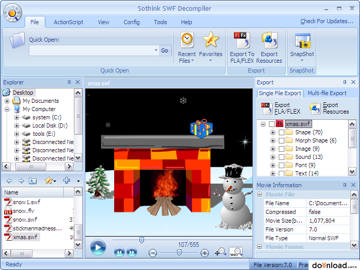The height and width of the screenshot is (270, 360).
Task: Expand the system (C:) drive
Action: [16, 117]
